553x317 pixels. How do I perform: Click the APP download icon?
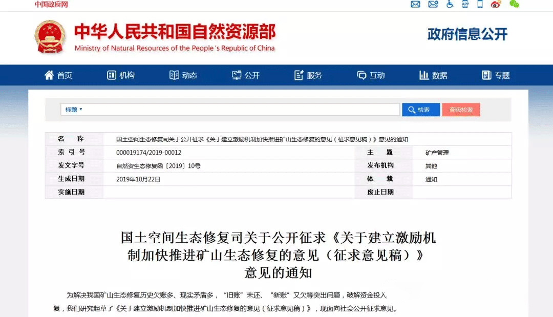pyautogui.click(x=465, y=5)
